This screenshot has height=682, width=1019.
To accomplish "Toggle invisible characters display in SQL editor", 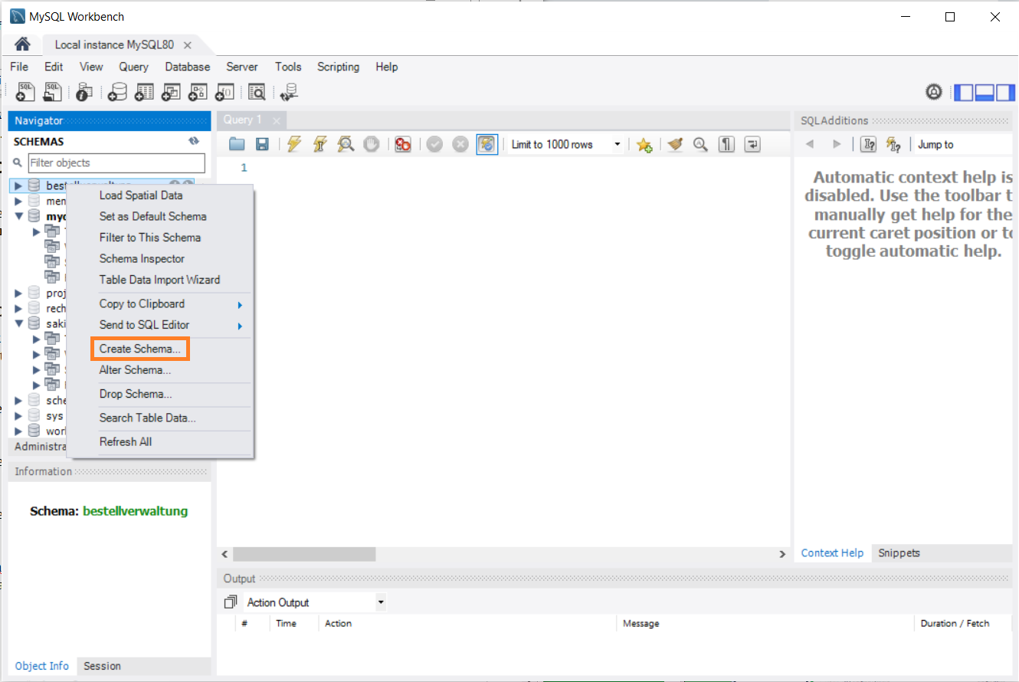I will click(x=726, y=144).
